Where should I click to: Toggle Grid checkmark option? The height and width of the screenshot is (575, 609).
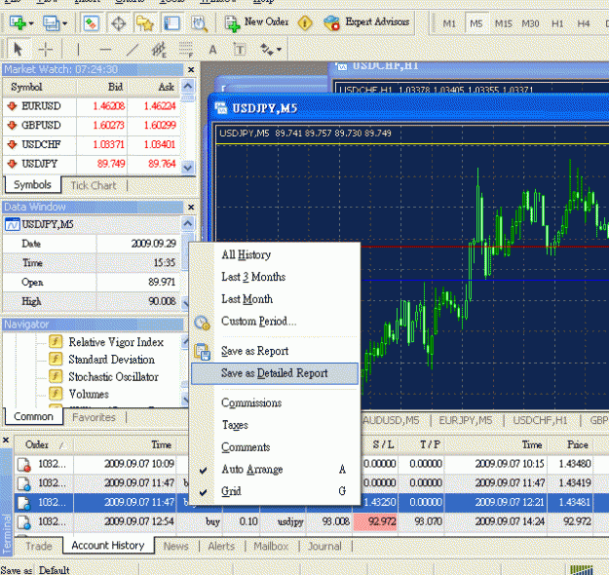coord(275,491)
